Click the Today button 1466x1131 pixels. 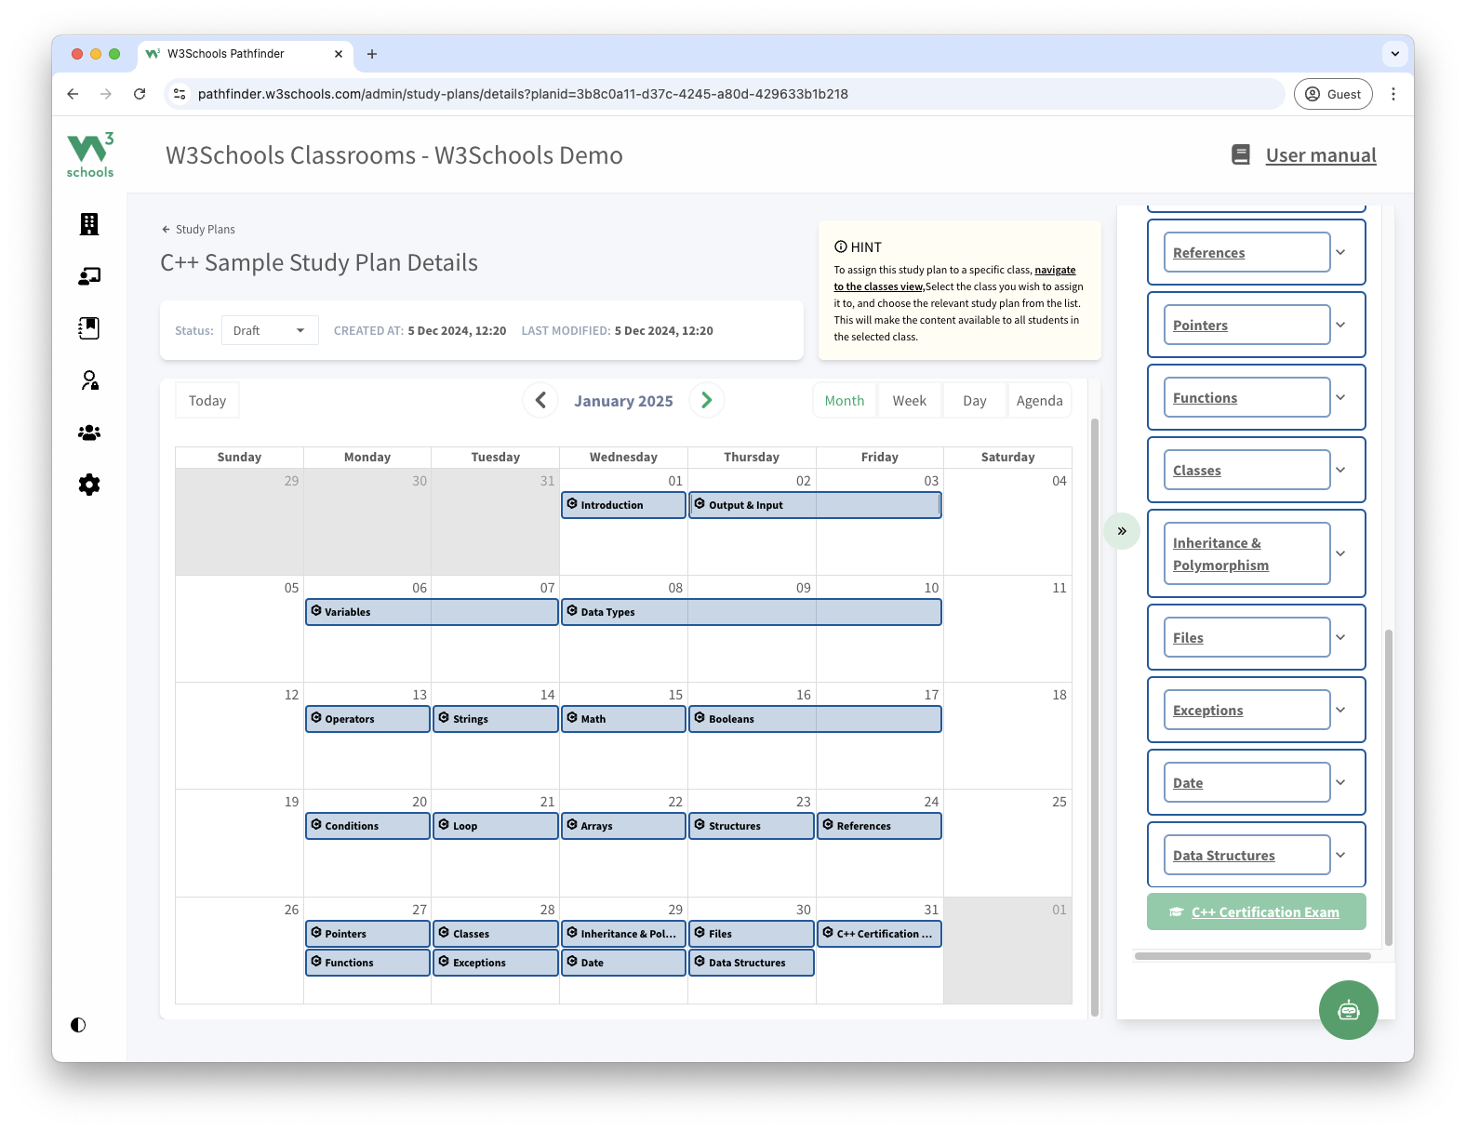click(207, 401)
